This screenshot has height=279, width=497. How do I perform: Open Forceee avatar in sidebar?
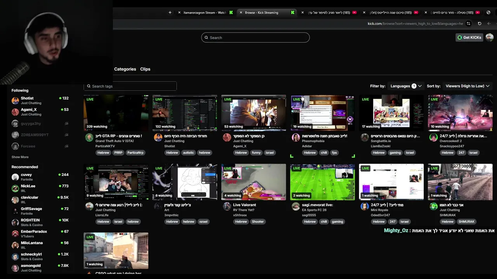tap(15, 146)
